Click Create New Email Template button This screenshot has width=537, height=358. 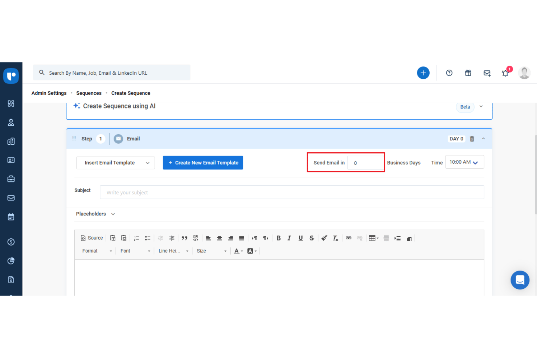coord(203,163)
